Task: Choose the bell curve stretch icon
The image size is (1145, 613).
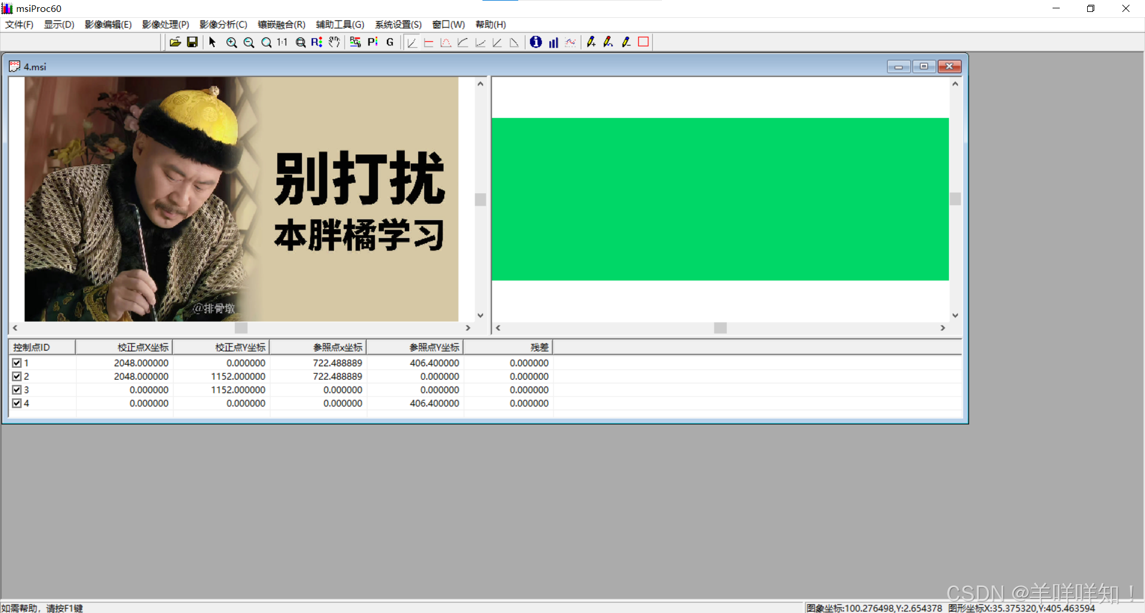Action: pyautogui.click(x=445, y=42)
